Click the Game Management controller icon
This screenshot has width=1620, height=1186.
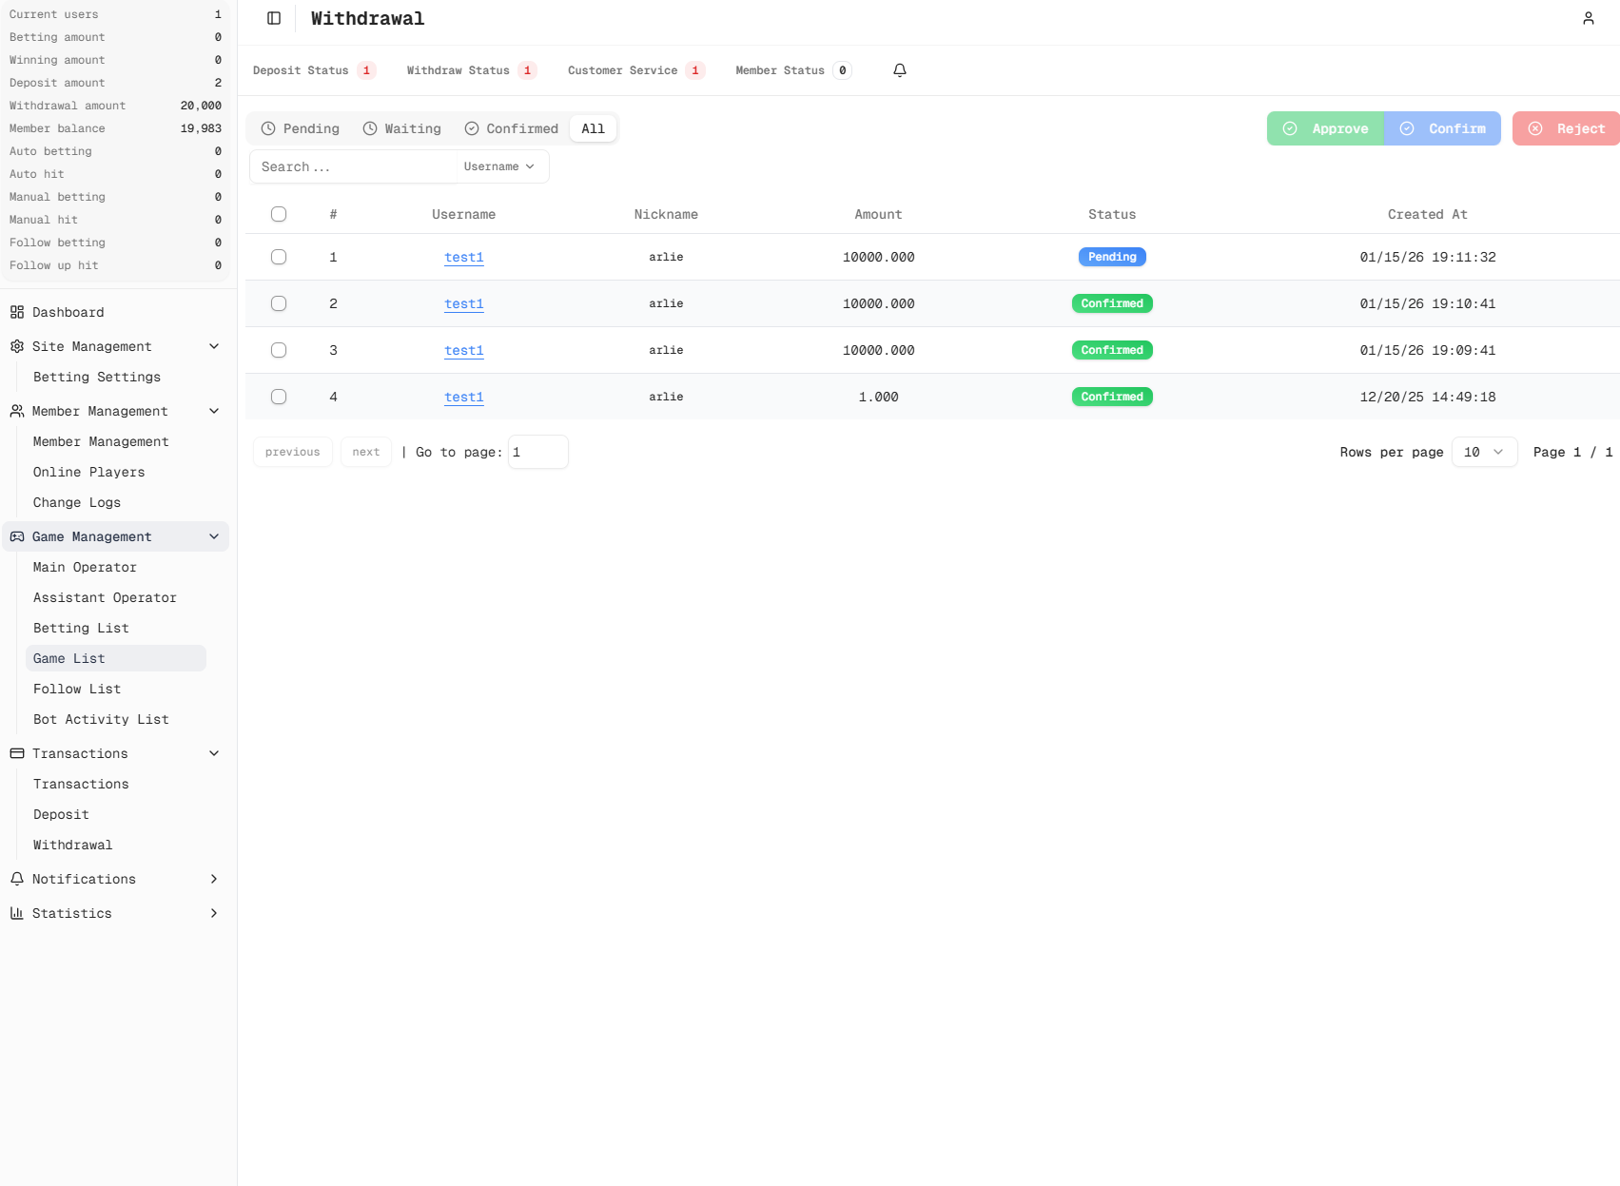pyautogui.click(x=17, y=536)
